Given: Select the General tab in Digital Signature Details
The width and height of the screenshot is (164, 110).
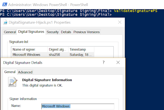Looking at the screenshot, I should pos(10,72).
